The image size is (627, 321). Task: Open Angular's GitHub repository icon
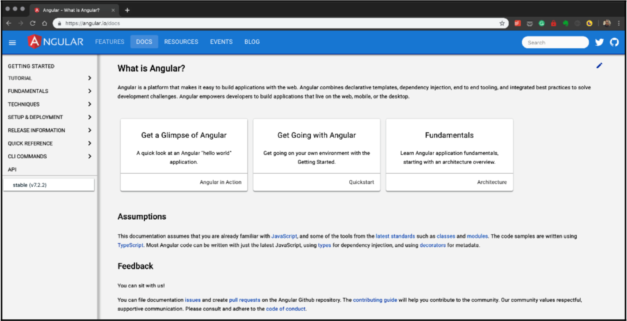point(614,42)
